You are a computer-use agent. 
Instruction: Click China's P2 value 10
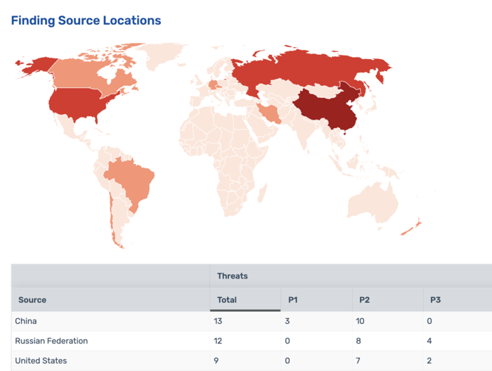click(360, 321)
